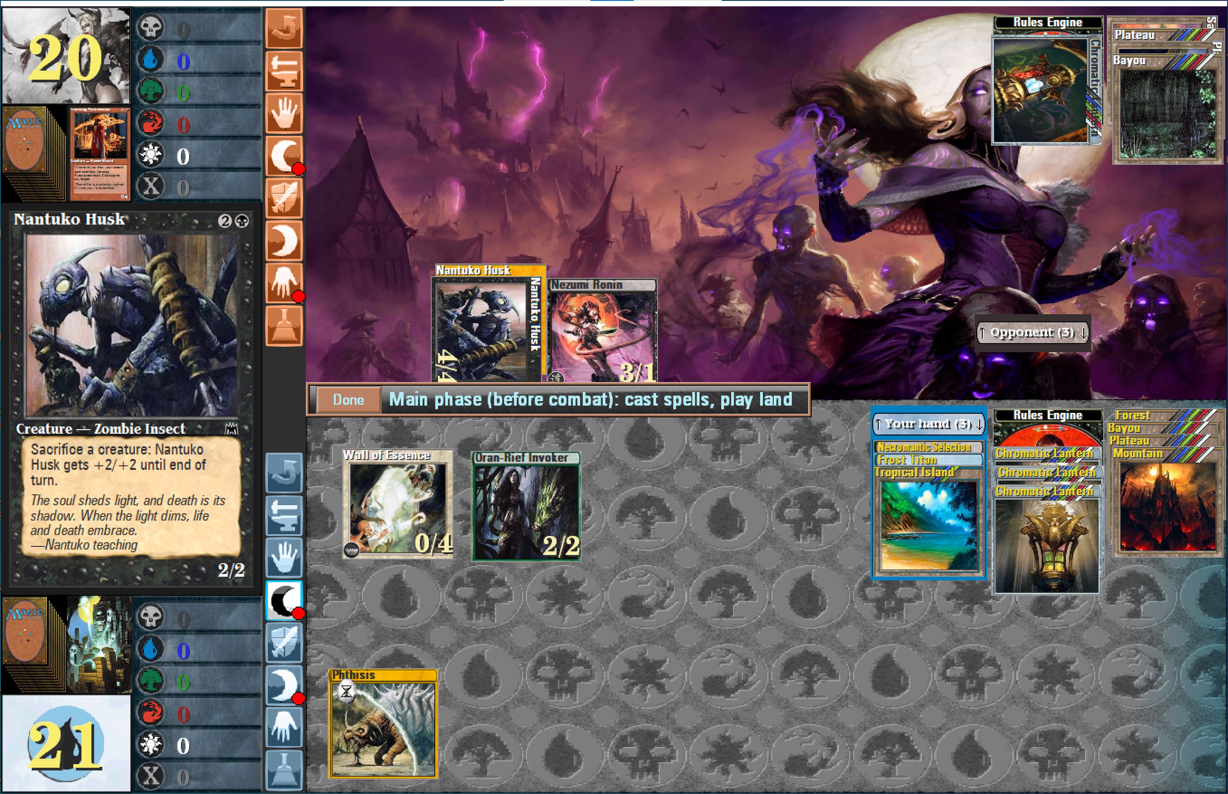1228x794 pixels.
Task: Click opponent's black skull mana icon
Action: pyautogui.click(x=151, y=27)
